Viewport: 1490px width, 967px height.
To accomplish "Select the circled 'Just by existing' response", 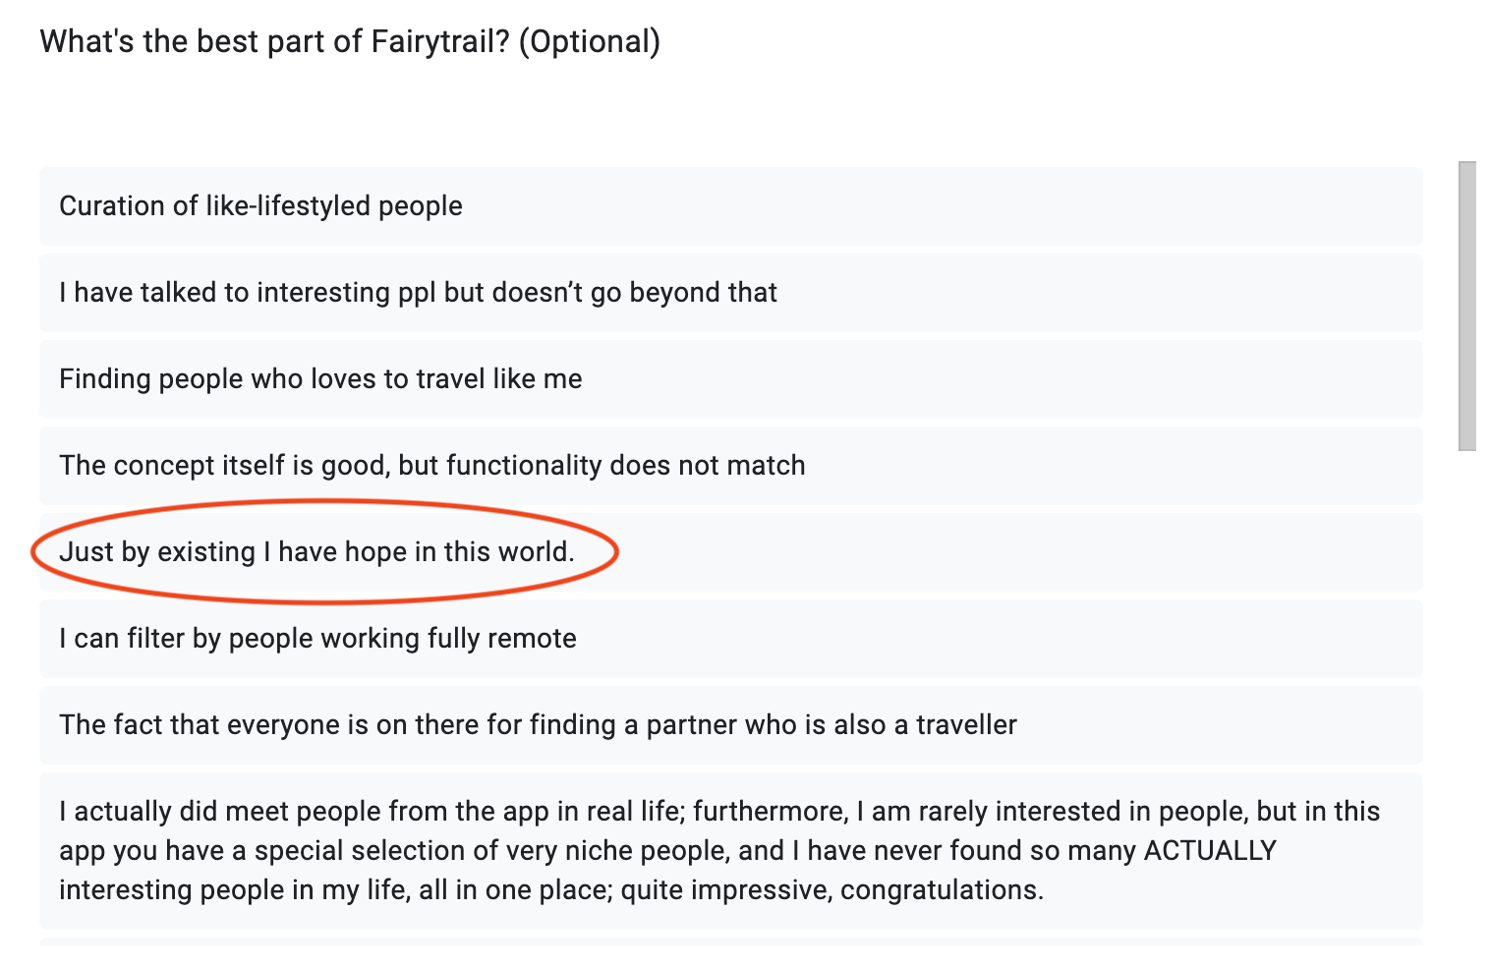I will [731, 552].
